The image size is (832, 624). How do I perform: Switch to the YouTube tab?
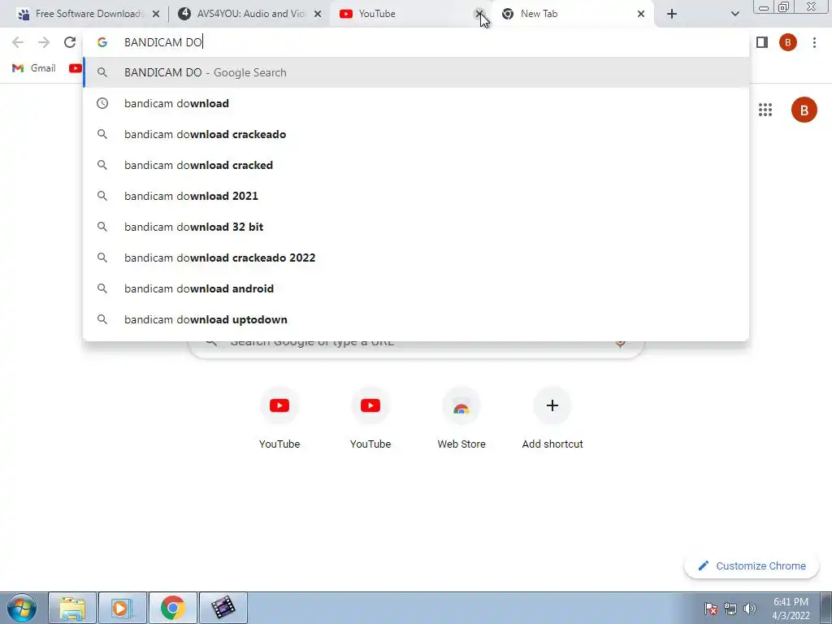point(410,14)
